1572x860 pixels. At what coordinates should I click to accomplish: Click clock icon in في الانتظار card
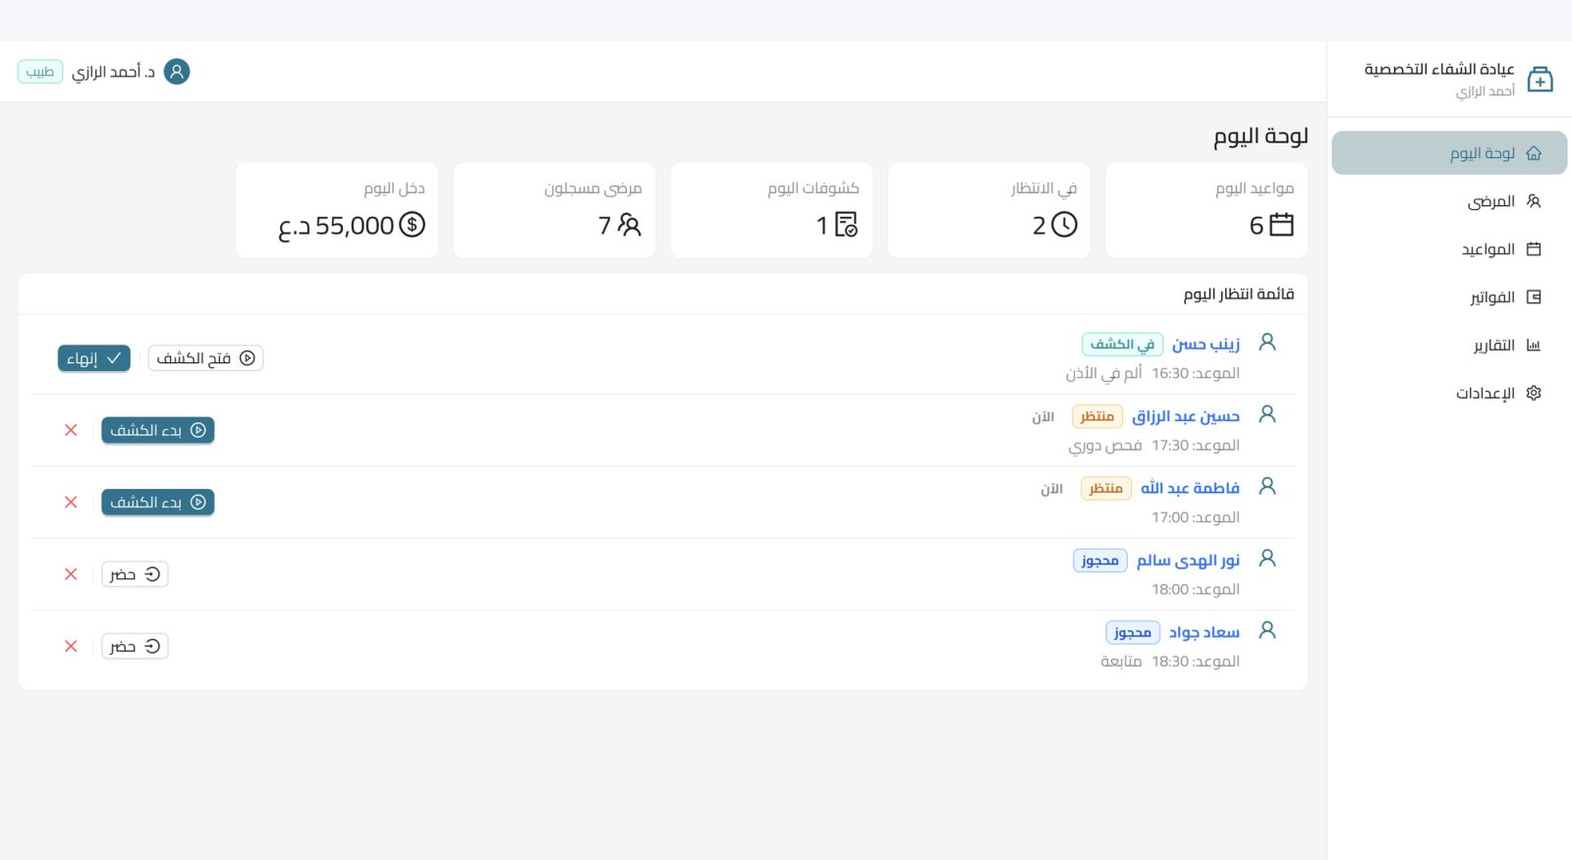click(x=1064, y=225)
